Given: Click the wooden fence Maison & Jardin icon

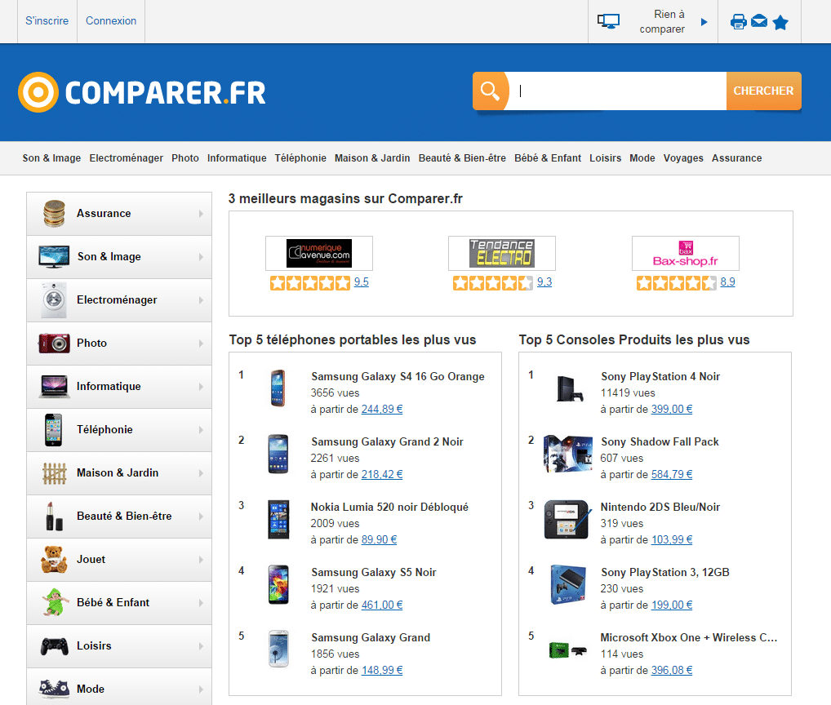Looking at the screenshot, I should pyautogui.click(x=54, y=473).
